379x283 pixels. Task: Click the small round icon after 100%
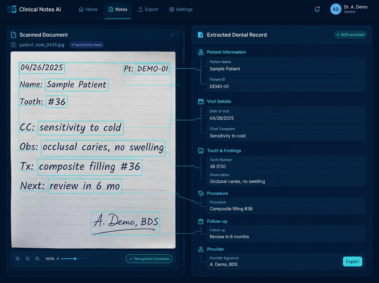coord(58,259)
